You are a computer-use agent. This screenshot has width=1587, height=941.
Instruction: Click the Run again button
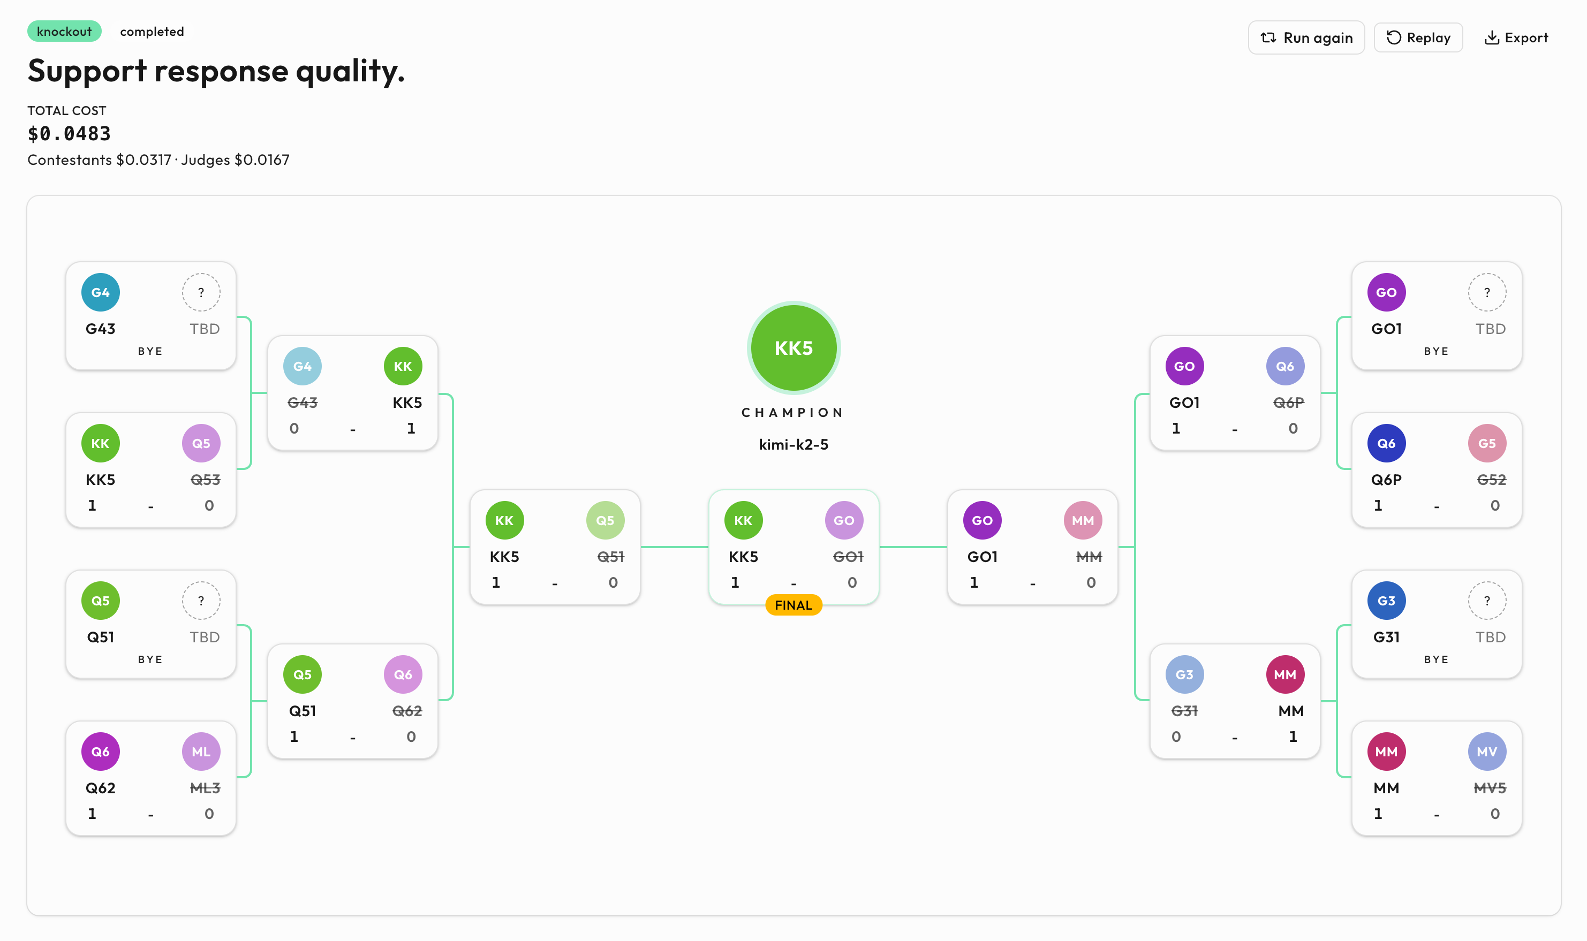(x=1305, y=38)
